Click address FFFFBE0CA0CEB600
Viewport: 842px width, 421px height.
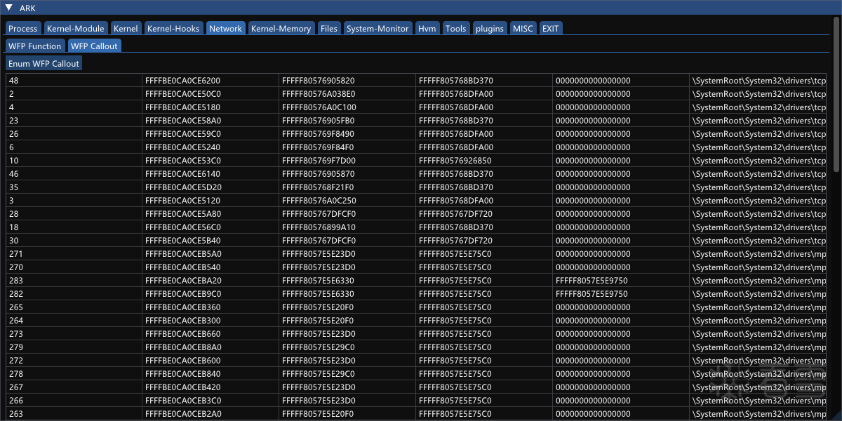coord(210,361)
